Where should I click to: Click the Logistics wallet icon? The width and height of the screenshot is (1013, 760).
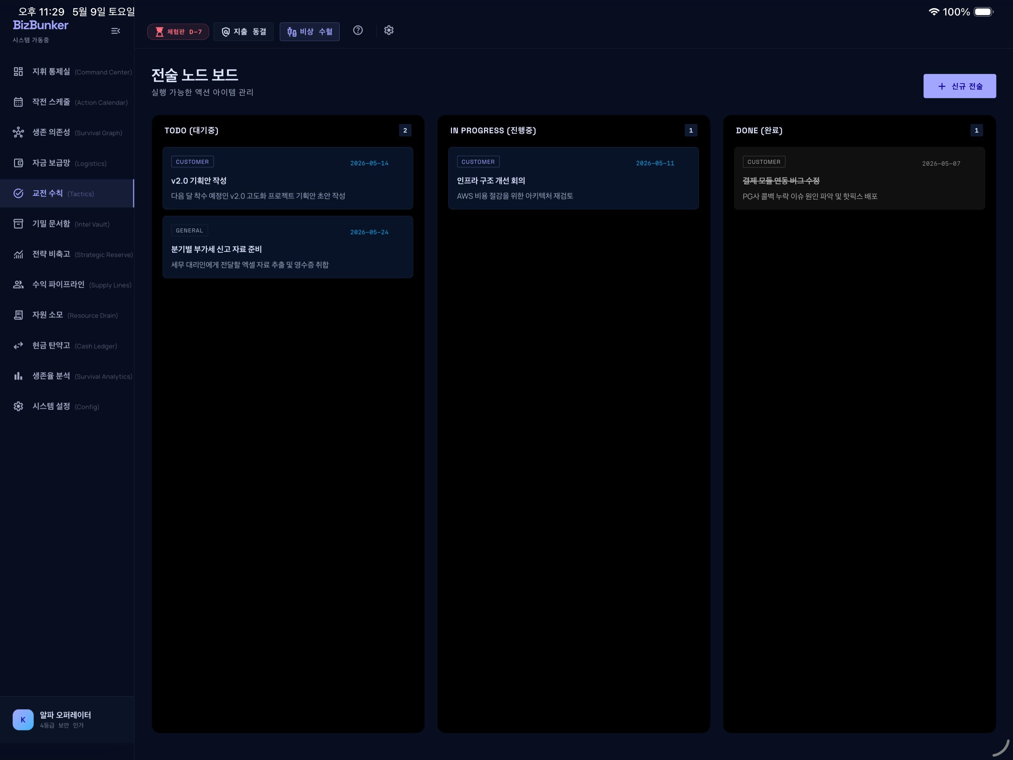point(18,163)
